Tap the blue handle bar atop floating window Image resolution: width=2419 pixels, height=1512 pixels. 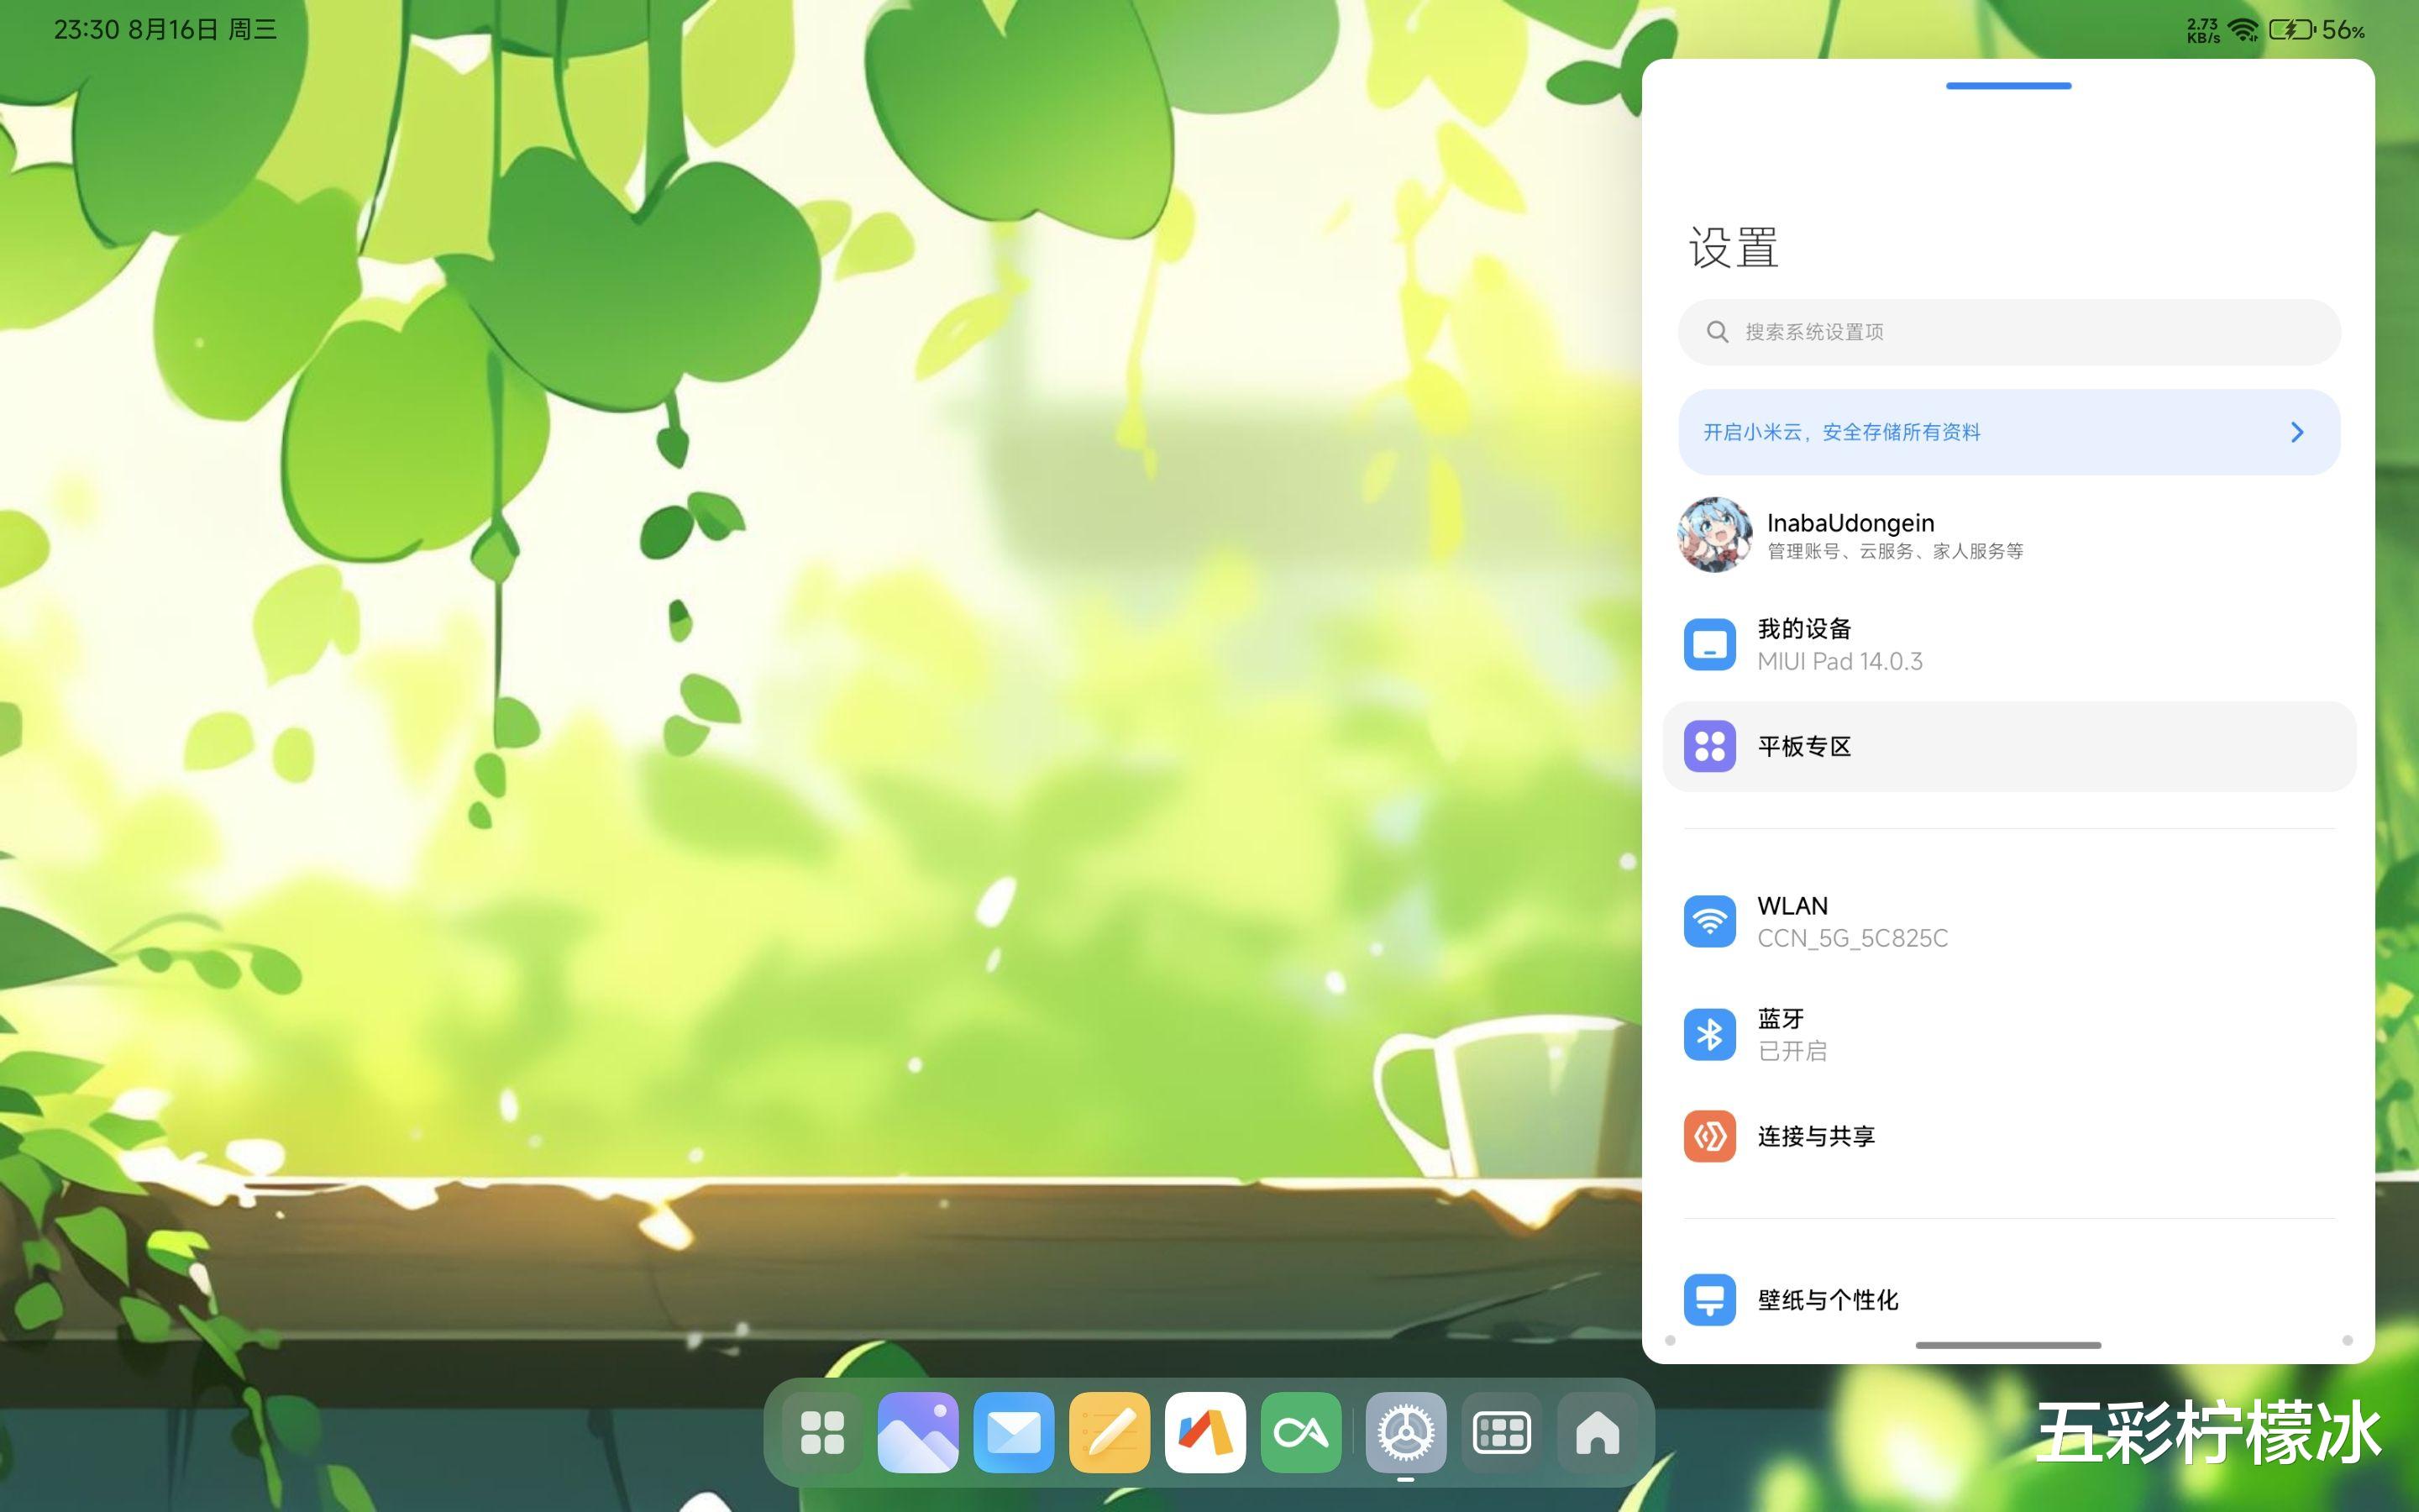(2008, 86)
